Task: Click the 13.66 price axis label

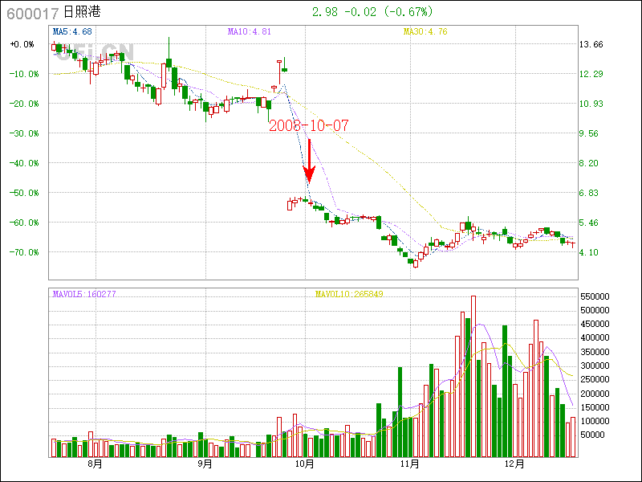Action: [591, 44]
